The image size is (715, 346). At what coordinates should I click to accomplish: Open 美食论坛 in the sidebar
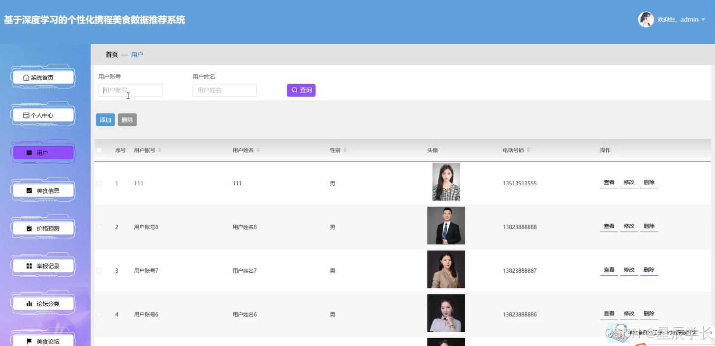(43, 341)
